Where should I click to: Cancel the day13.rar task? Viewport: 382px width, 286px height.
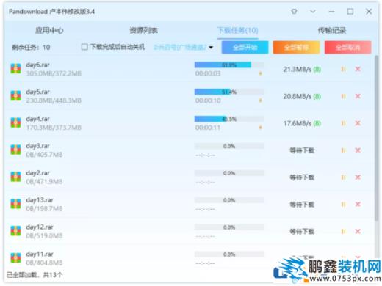[358, 205]
